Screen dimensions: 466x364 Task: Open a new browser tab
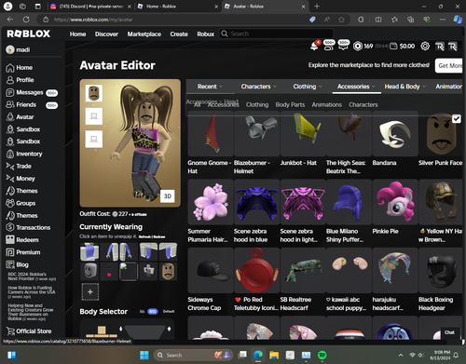(x=317, y=7)
